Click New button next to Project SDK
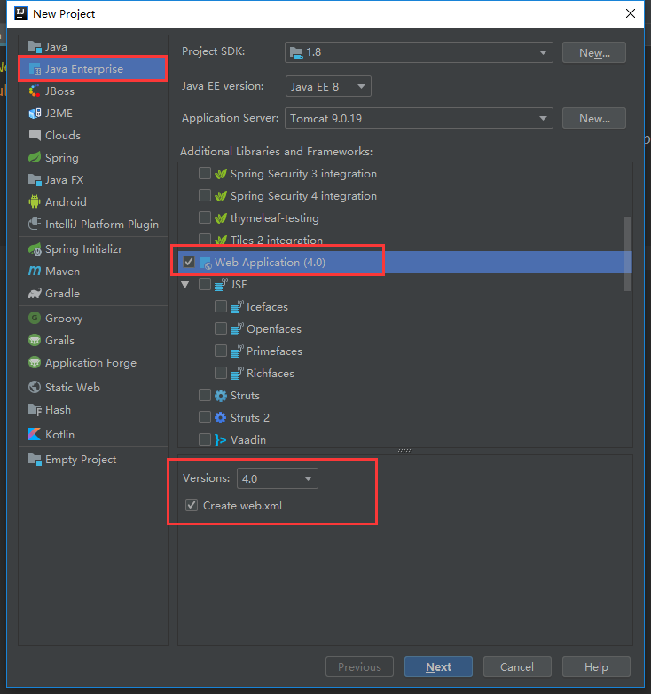 pyautogui.click(x=594, y=52)
